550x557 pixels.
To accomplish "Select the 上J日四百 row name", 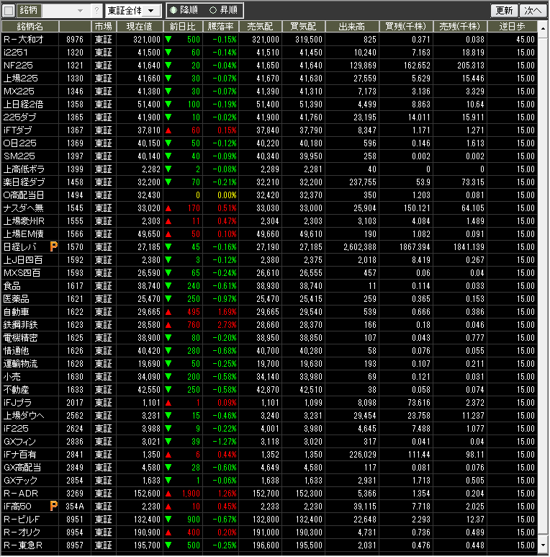I will (23, 259).
